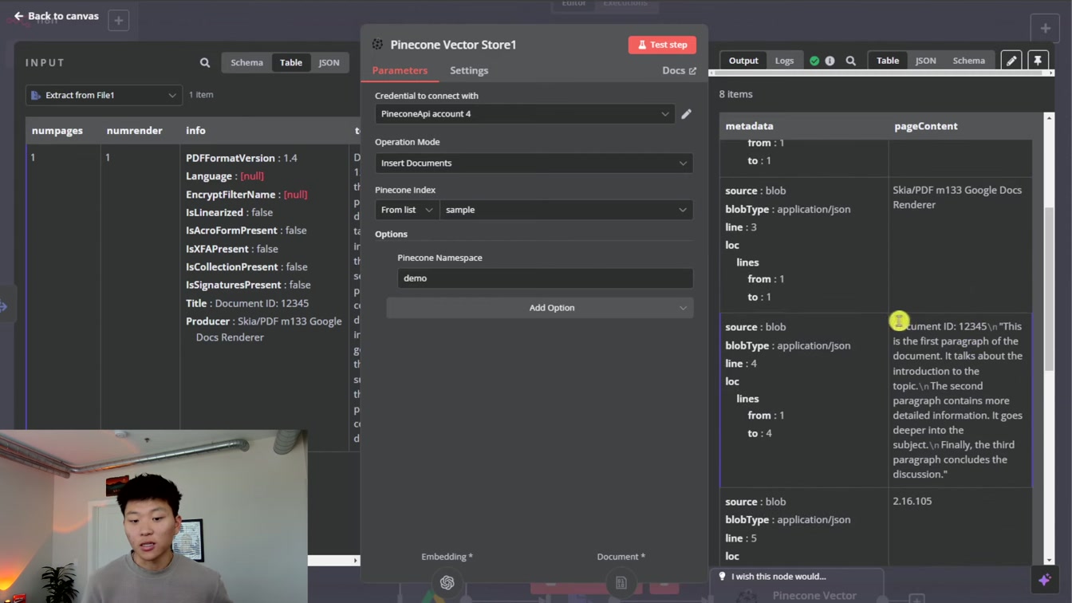Open the Settings tab of the node

(x=469, y=70)
